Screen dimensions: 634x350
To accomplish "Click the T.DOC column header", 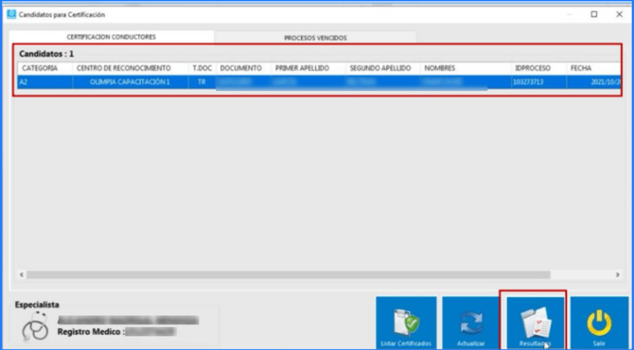I will [x=203, y=68].
